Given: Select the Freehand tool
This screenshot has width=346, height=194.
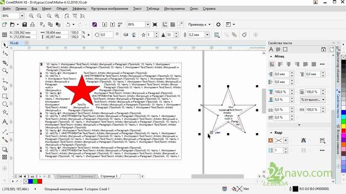Looking at the screenshot, I should 5,80.
